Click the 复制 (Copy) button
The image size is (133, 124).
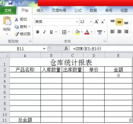[20, 27]
